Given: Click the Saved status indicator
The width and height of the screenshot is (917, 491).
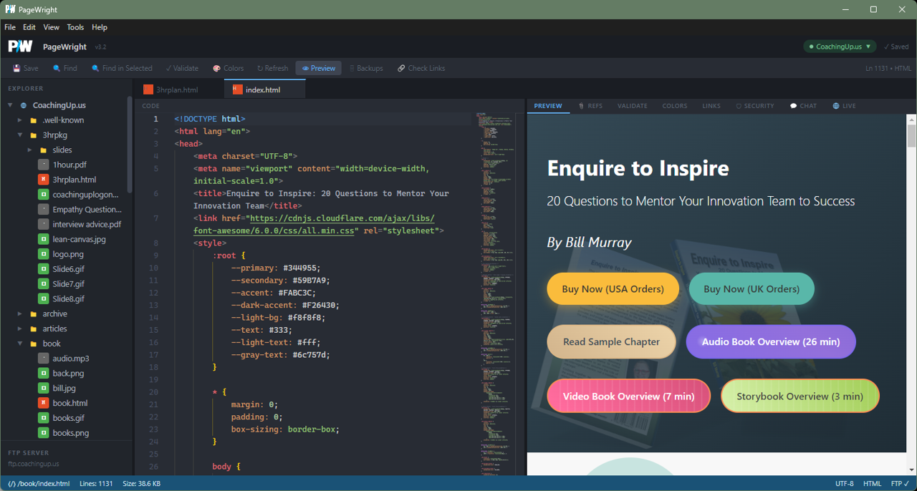Looking at the screenshot, I should tap(896, 46).
